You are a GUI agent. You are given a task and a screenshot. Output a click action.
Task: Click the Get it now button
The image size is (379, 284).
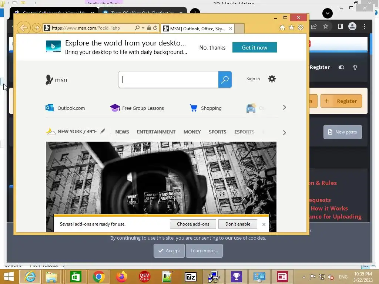[x=255, y=47]
